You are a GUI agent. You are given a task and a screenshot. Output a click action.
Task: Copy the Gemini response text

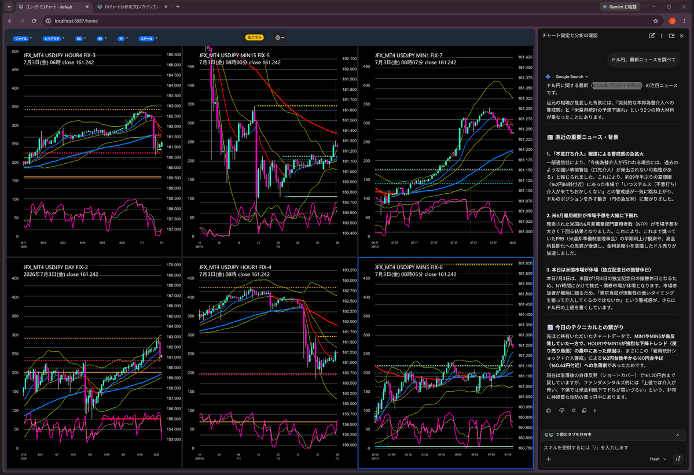pos(584,410)
